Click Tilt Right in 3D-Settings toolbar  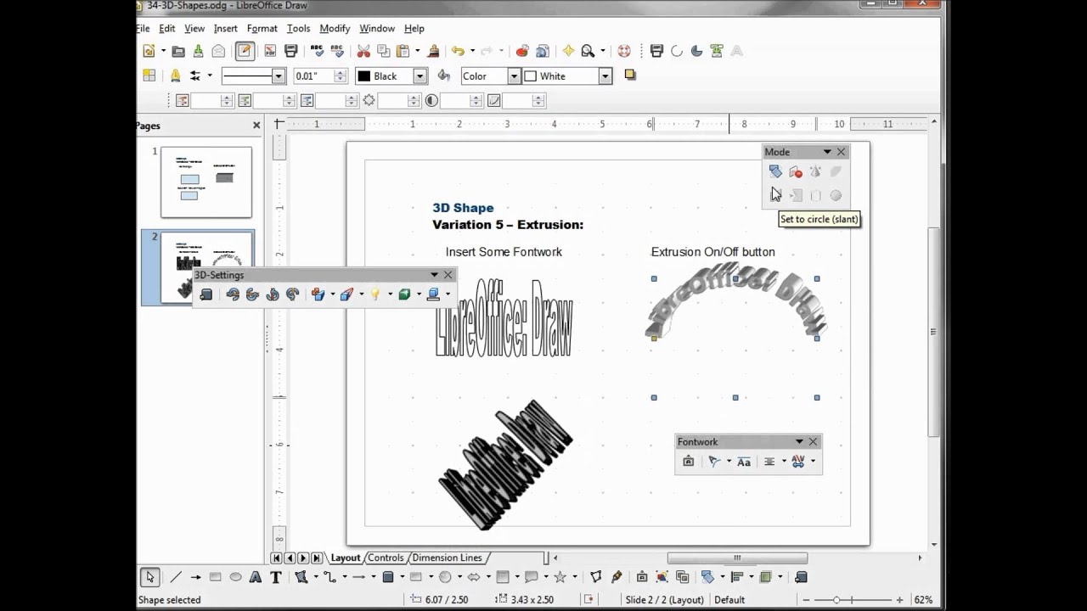click(x=293, y=294)
